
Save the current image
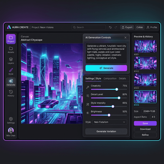[x=145, y=123]
